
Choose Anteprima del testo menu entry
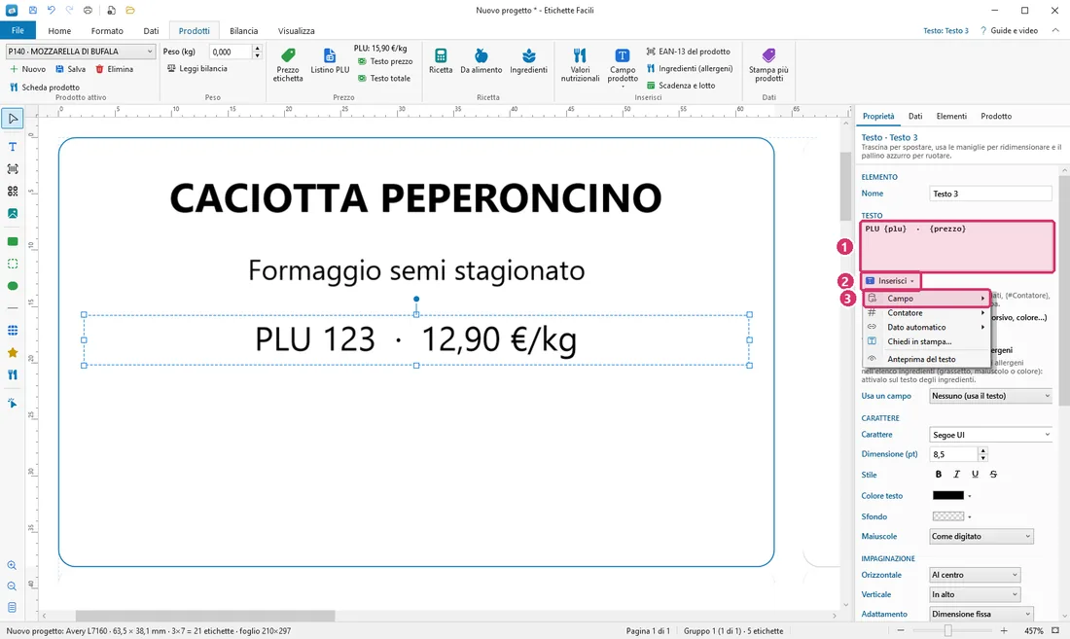[x=927, y=359]
